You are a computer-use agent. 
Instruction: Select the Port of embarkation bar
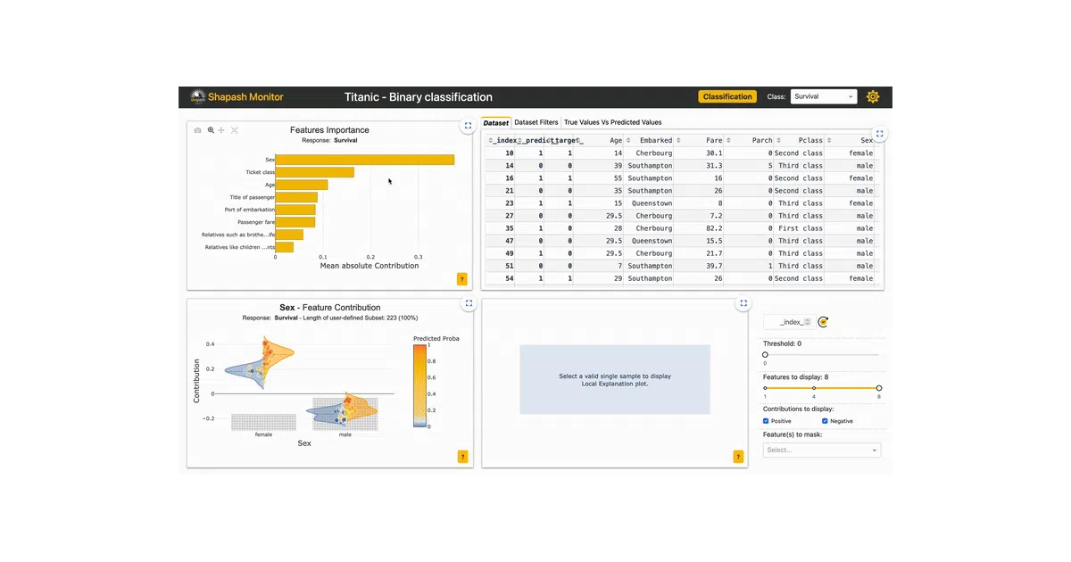click(295, 210)
